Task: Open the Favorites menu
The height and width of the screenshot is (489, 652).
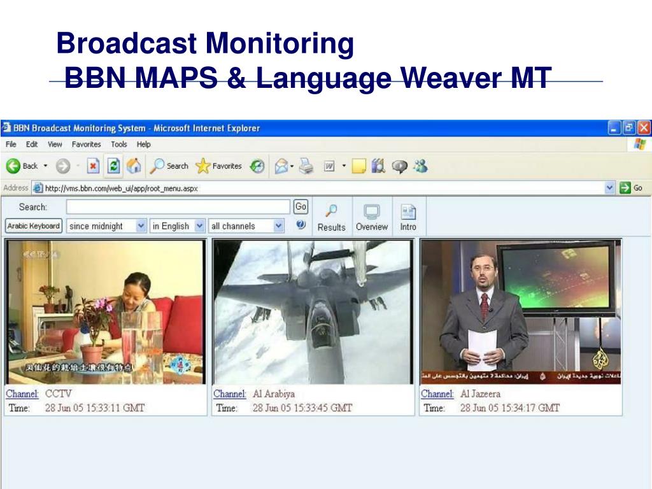Action: (x=86, y=145)
